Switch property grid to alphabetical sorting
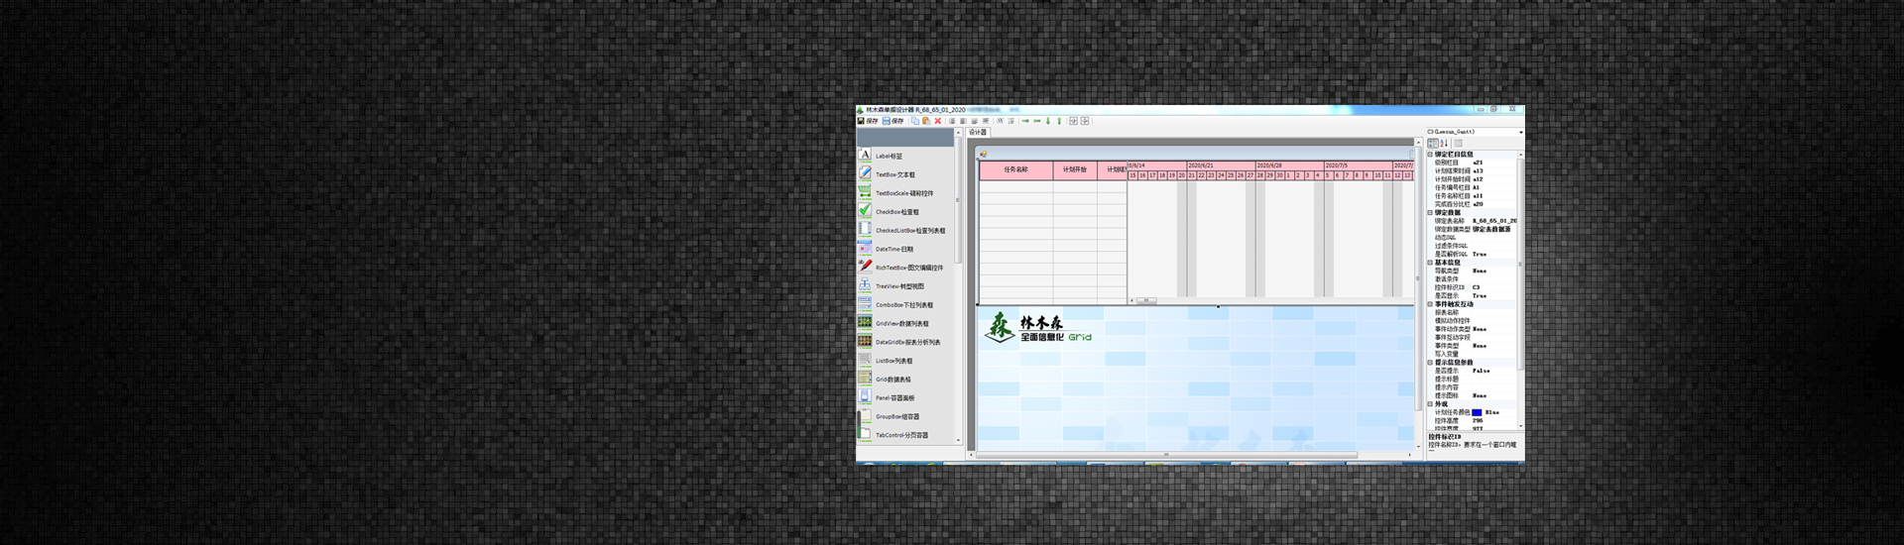1904x545 pixels. tap(1444, 144)
